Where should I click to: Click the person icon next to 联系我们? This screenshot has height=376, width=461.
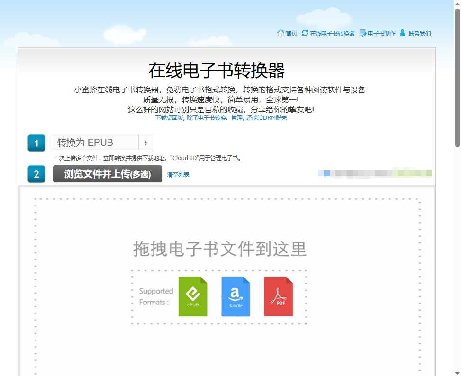pos(402,33)
